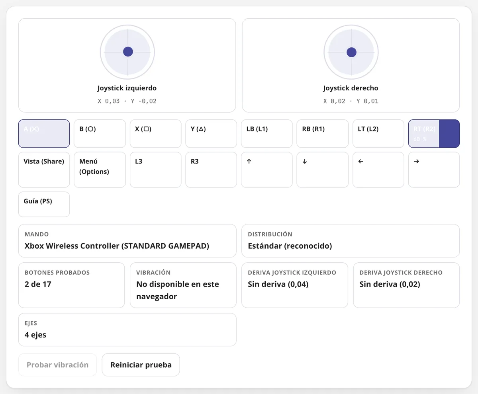Image resolution: width=478 pixels, height=394 pixels.
Task: Click the BOTONES PROBADOS heading
Action: coord(57,273)
